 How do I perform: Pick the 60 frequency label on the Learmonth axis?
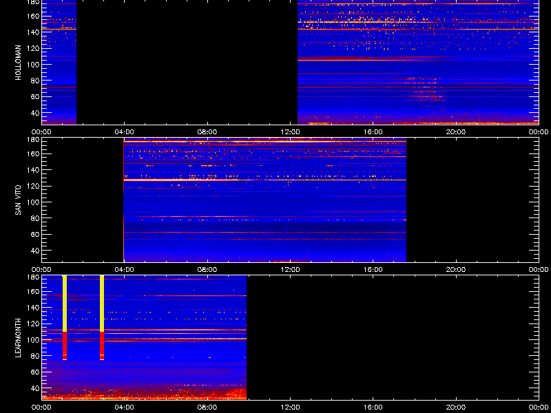pos(35,372)
